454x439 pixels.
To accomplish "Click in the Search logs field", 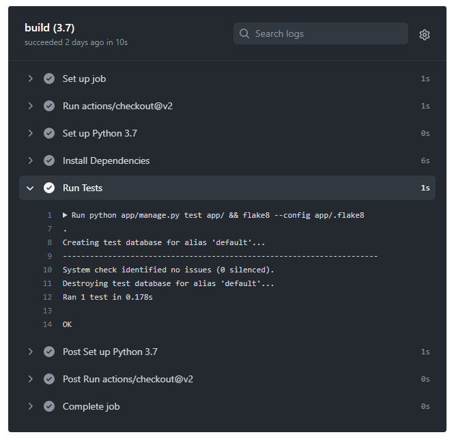I will click(321, 33).
